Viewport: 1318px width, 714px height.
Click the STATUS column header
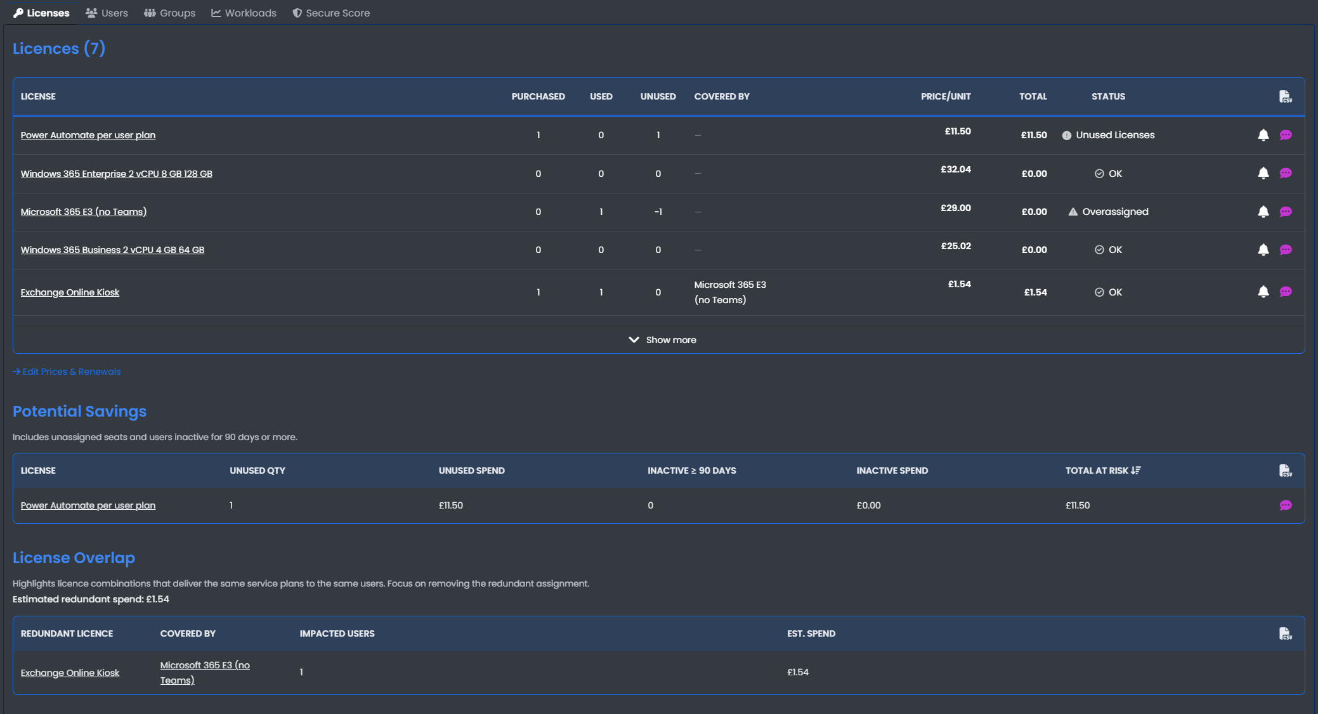point(1108,96)
